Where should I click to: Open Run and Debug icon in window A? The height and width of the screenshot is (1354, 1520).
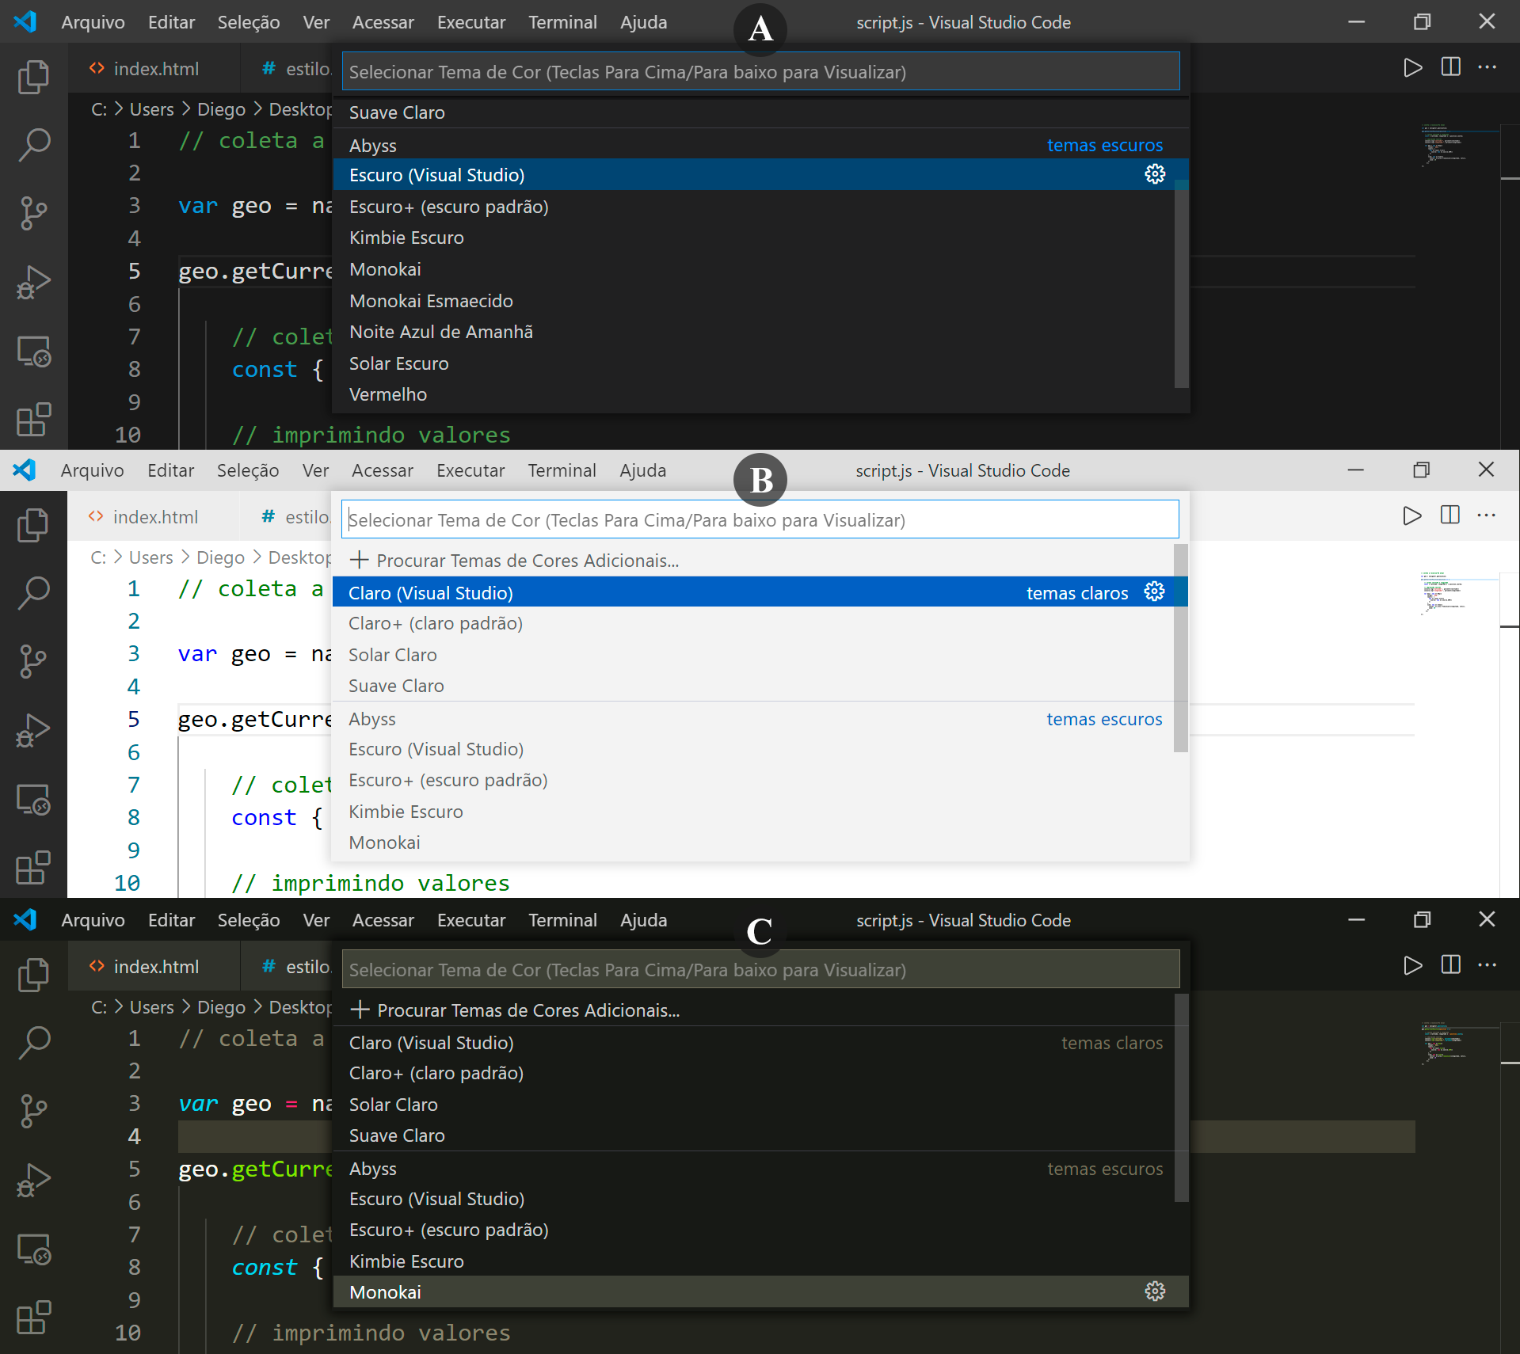(x=33, y=282)
